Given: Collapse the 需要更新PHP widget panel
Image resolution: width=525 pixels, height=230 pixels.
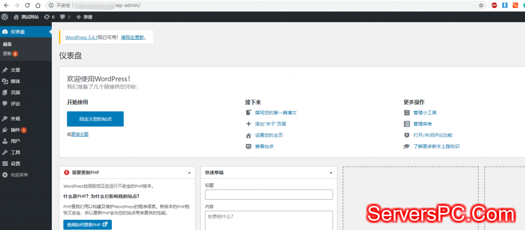Looking at the screenshot, I should pos(189,172).
